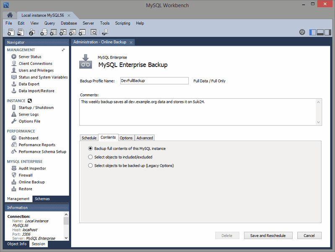Create new function toolbar icon
The width and height of the screenshot is (335, 252).
pyautogui.click(x=82, y=32)
